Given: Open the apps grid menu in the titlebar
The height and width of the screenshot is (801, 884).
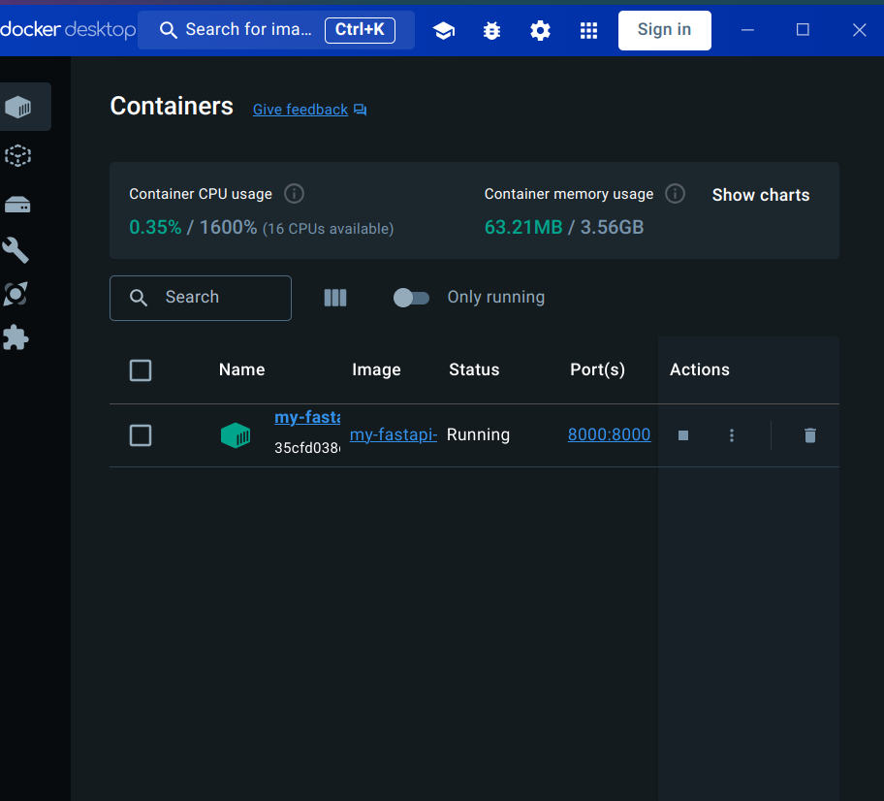Looking at the screenshot, I should tap(588, 30).
